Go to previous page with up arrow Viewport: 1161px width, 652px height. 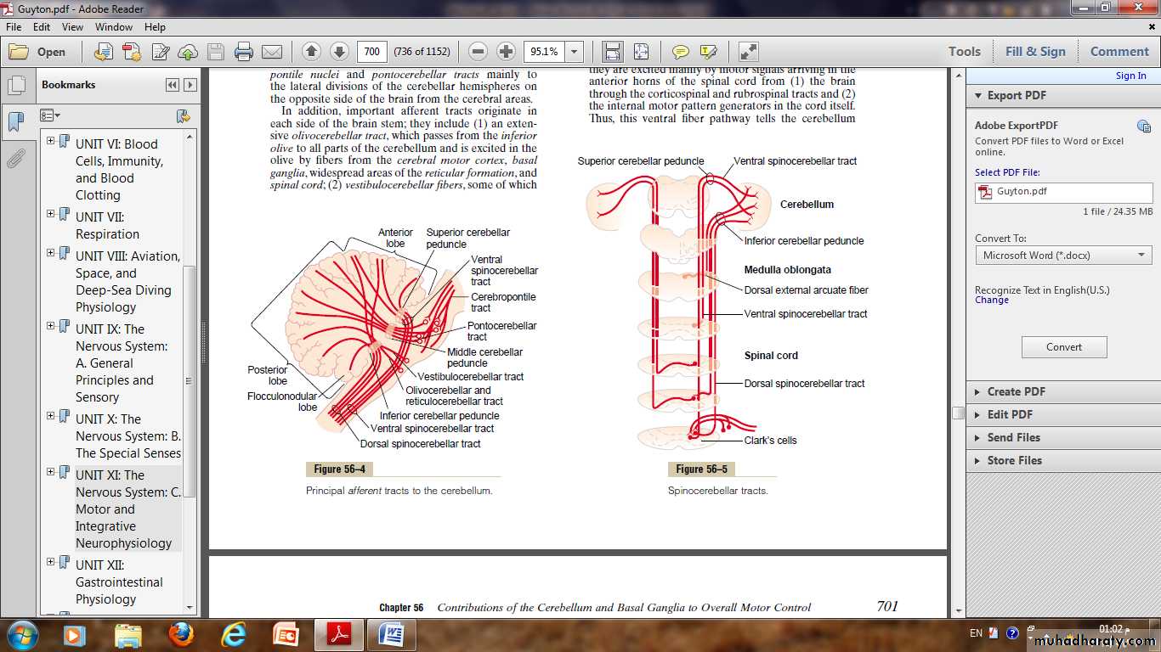click(x=311, y=52)
